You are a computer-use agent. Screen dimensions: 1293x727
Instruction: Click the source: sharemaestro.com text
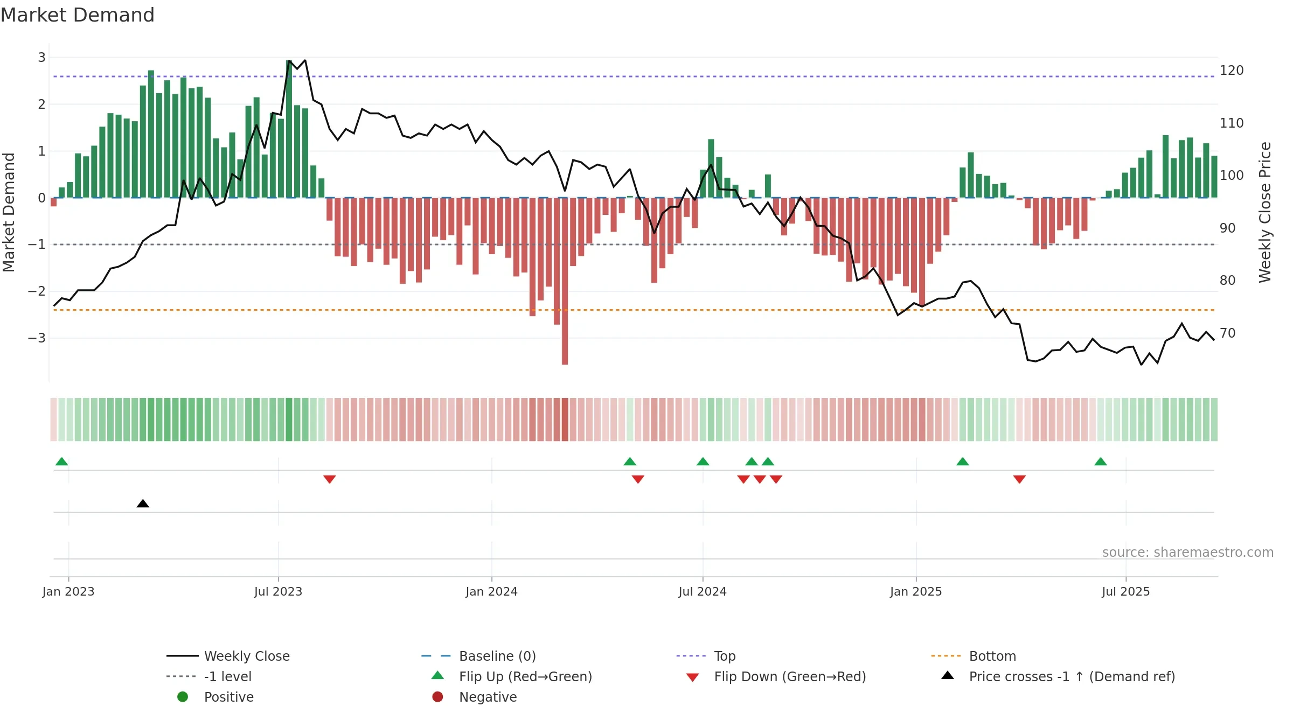(x=1188, y=553)
